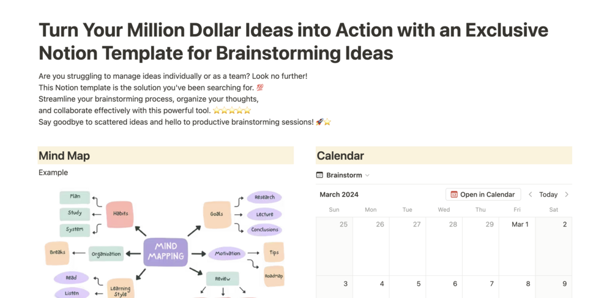The image size is (615, 298).
Task: Click the Mind Map heading
Action: [x=64, y=156]
